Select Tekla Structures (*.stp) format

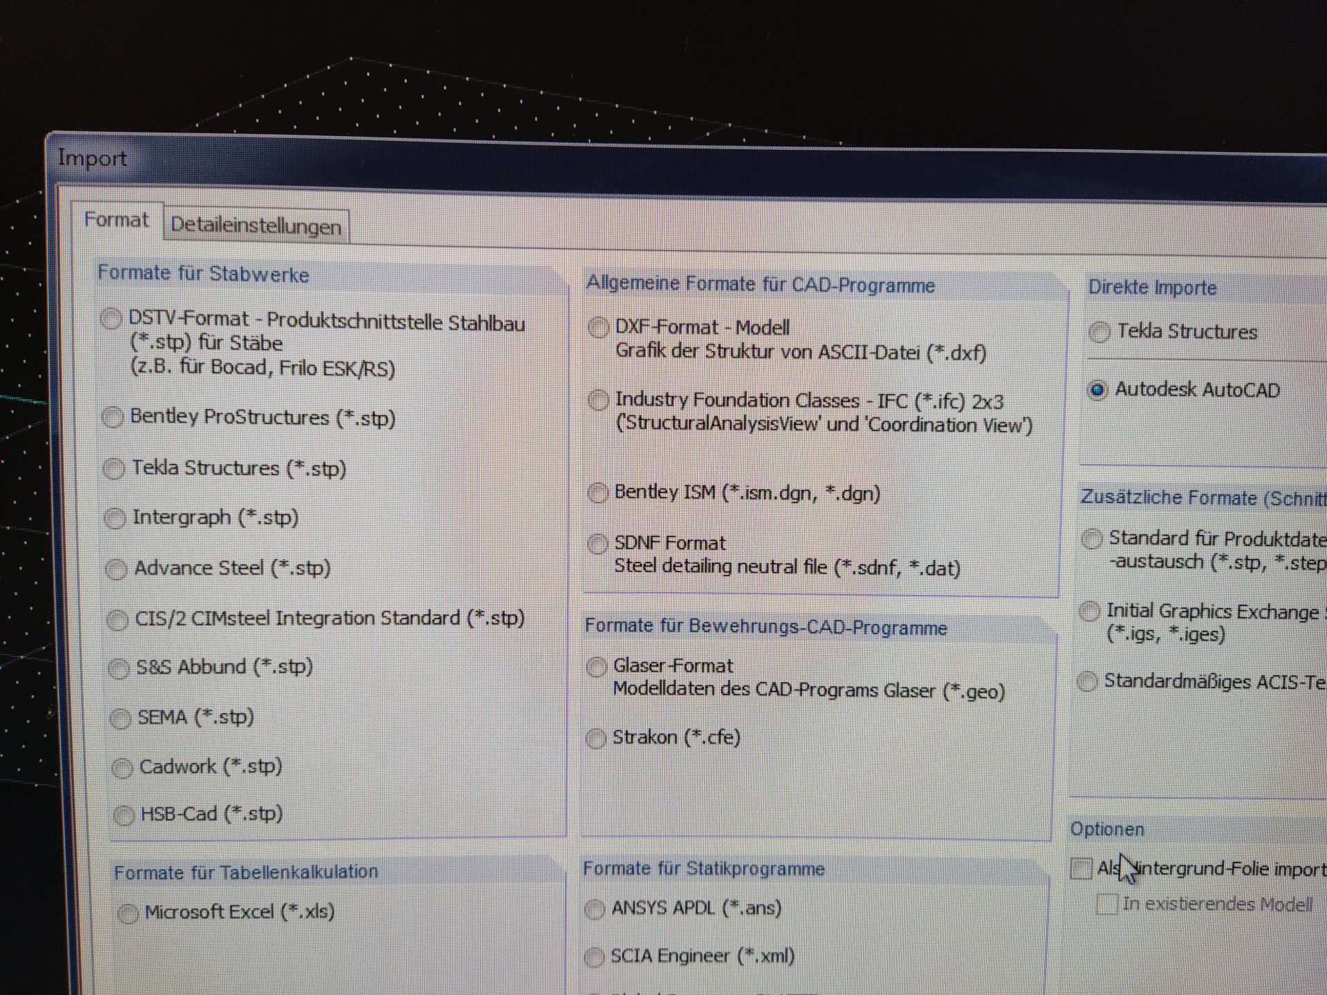pos(113,468)
